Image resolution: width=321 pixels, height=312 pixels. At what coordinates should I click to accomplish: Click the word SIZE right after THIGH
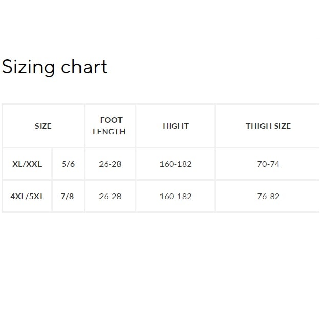[283, 126]
